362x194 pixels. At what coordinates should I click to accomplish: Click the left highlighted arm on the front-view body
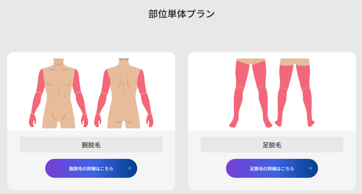click(37, 97)
